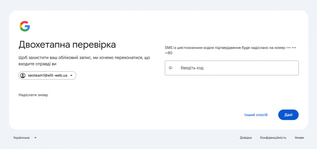This screenshot has width=317, height=149.
Task: Open the "Довідка" help link
Action: pos(246,138)
